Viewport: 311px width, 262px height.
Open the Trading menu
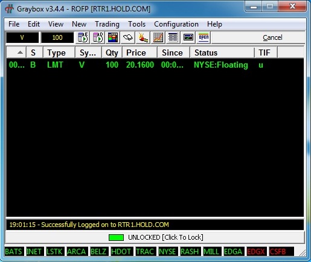(107, 24)
